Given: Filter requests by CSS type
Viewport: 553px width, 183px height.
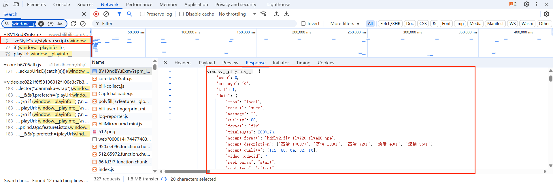Looking at the screenshot, I should [423, 24].
